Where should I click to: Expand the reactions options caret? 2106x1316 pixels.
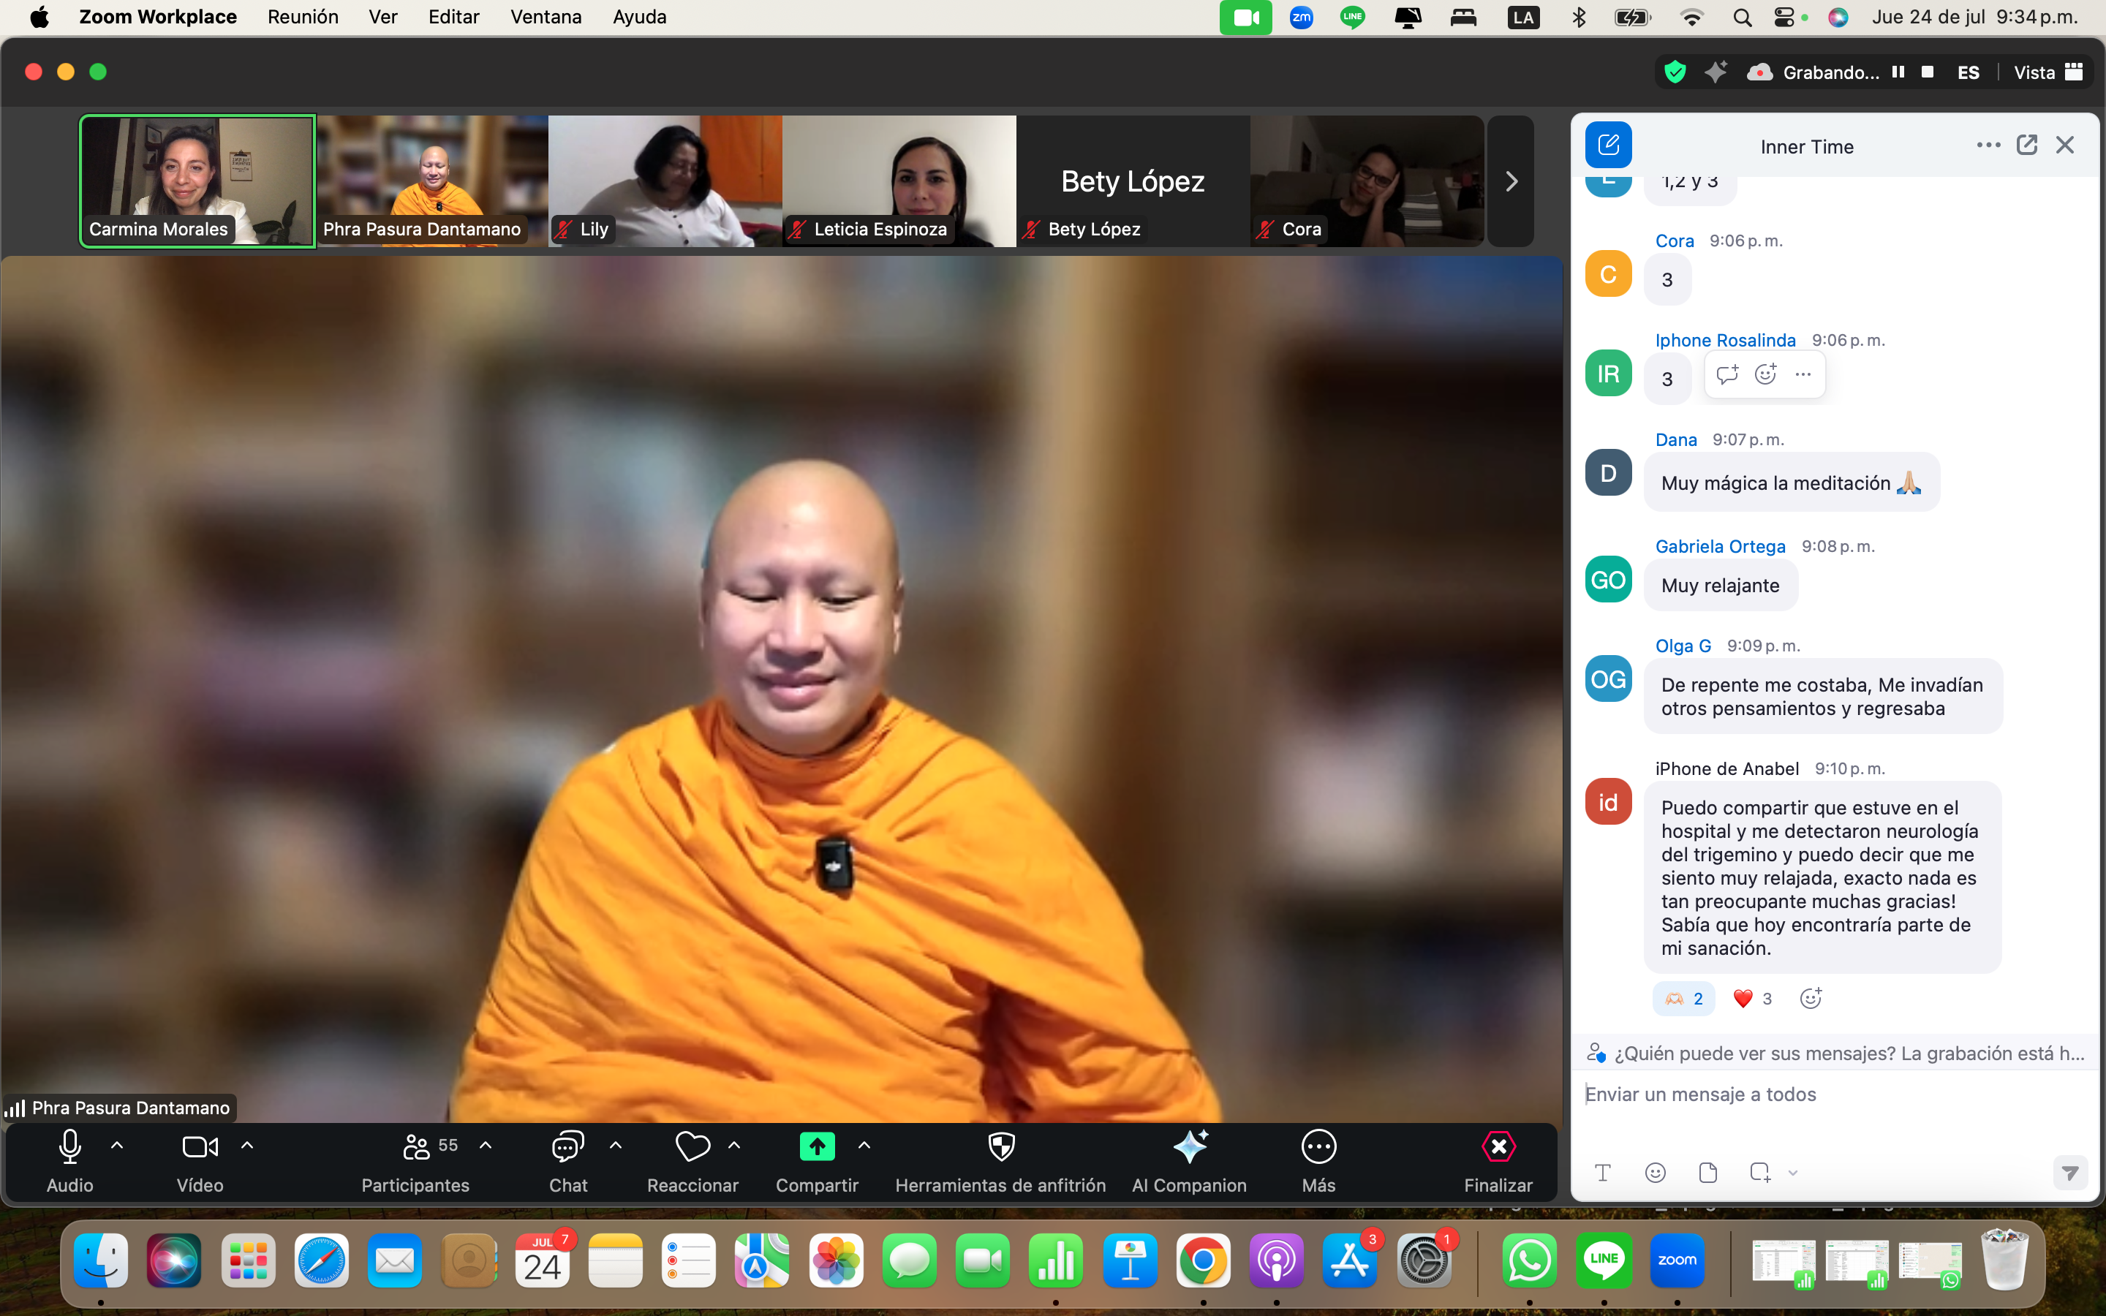[x=734, y=1146]
